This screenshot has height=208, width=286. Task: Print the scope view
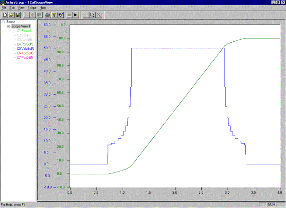(x=48, y=15)
